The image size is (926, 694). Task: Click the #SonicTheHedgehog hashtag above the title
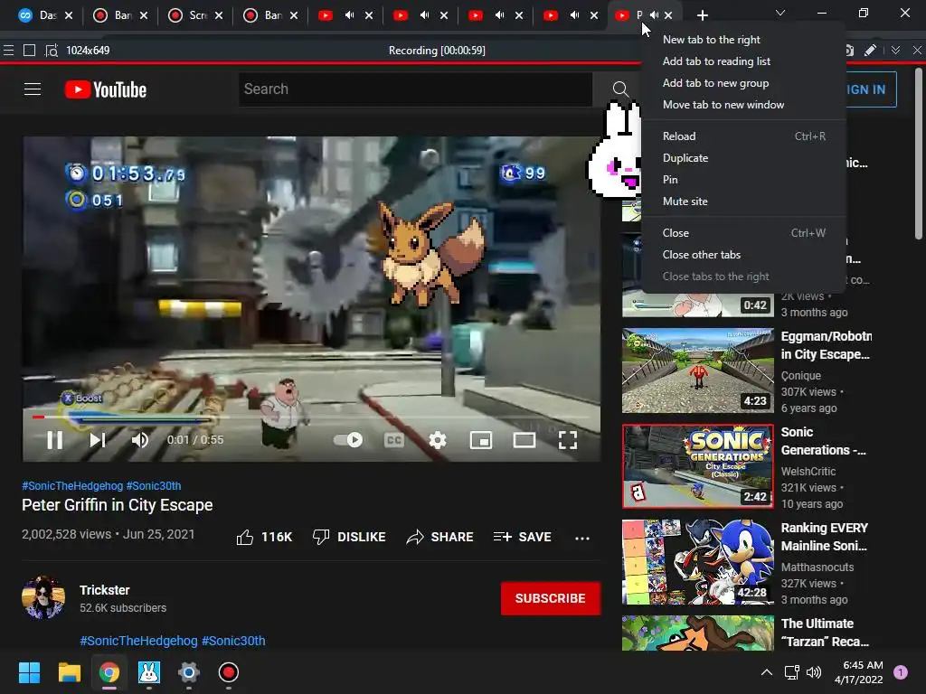tap(72, 485)
